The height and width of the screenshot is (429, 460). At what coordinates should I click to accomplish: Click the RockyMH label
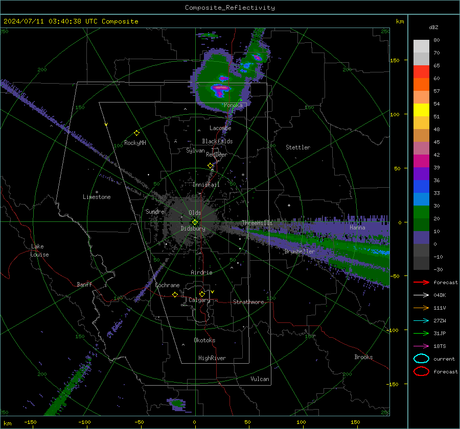coord(135,143)
